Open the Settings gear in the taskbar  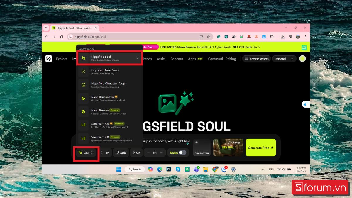[233, 169]
